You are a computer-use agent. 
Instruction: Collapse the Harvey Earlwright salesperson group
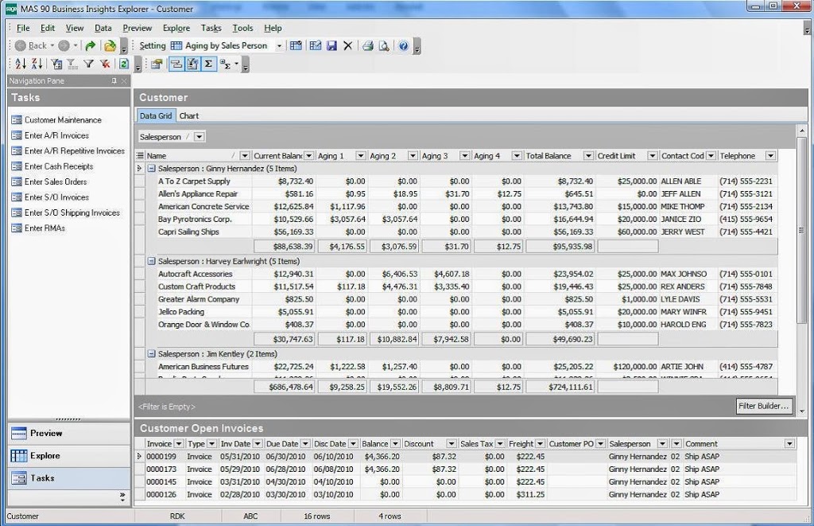point(152,262)
